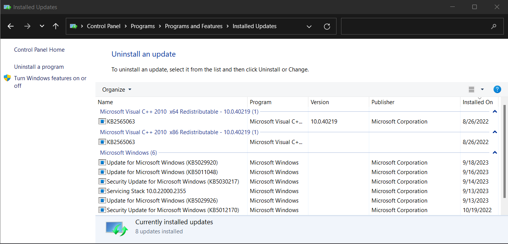Open the recent locations chevron

click(x=42, y=26)
